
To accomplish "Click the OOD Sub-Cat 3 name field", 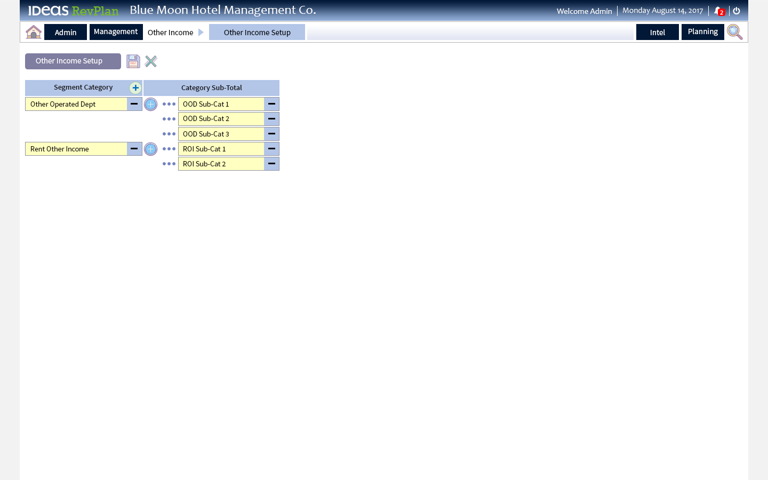I will click(221, 134).
